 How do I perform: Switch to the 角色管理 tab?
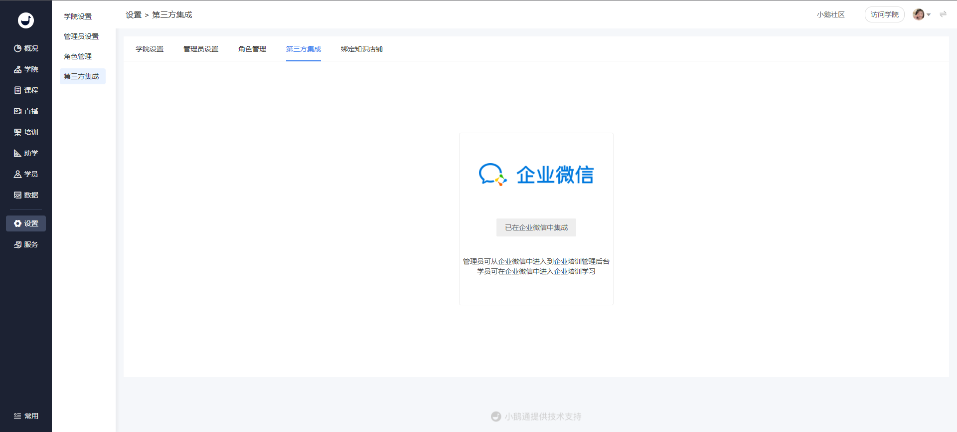(252, 49)
